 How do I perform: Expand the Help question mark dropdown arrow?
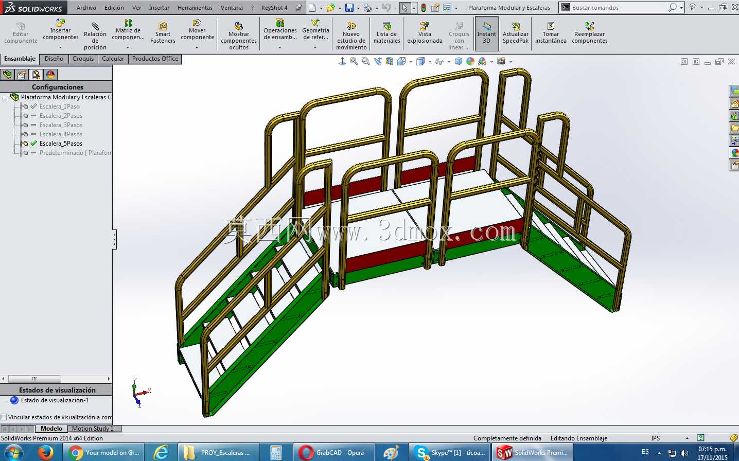701,8
